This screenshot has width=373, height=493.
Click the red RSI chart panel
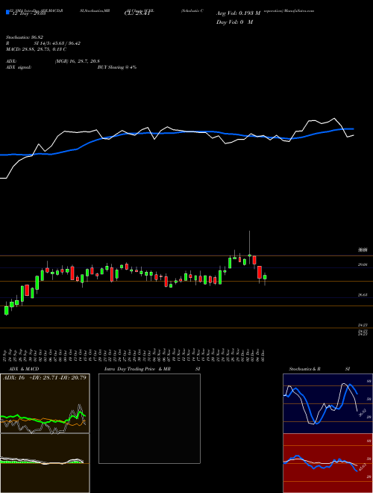coord(327,463)
